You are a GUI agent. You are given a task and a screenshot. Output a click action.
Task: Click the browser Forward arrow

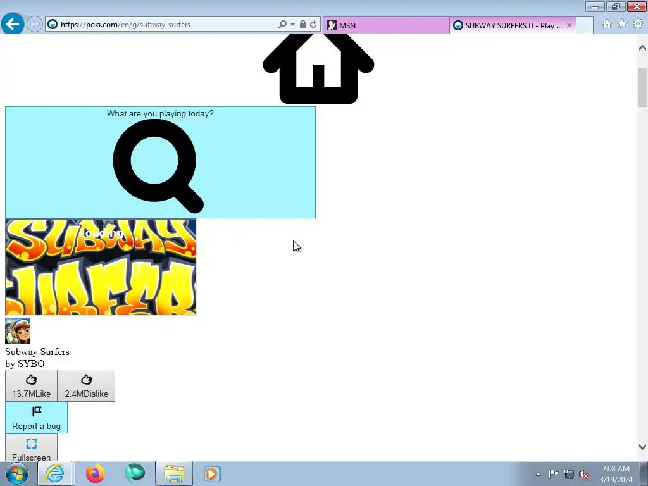[35, 25]
